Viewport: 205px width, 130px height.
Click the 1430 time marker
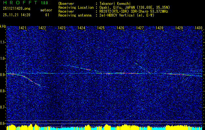pyautogui.click(x=198, y=28)
